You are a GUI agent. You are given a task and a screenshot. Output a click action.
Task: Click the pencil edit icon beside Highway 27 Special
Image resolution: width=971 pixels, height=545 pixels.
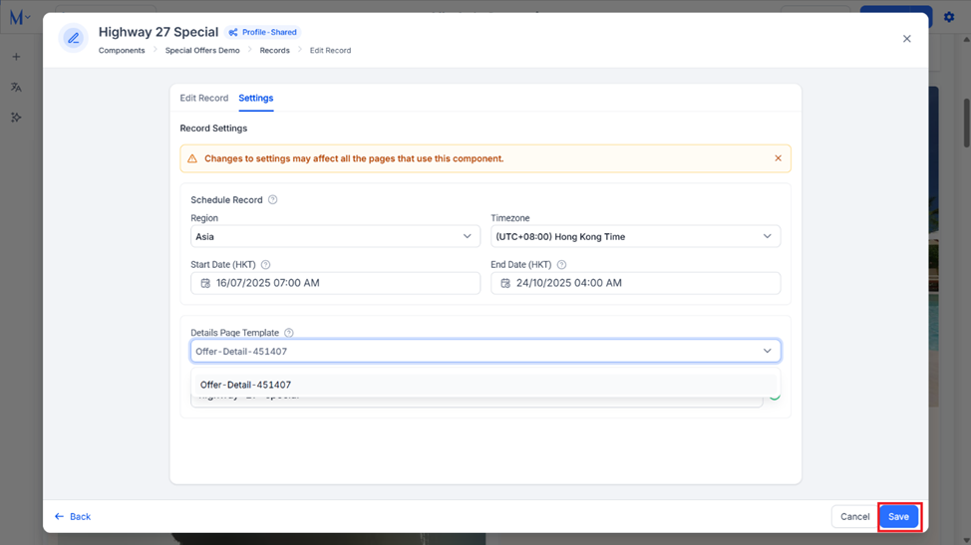tap(73, 38)
